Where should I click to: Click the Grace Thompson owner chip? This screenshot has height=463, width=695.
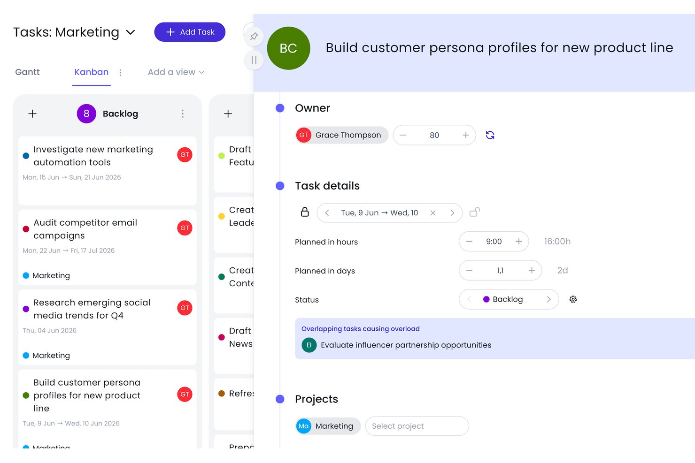click(x=342, y=135)
